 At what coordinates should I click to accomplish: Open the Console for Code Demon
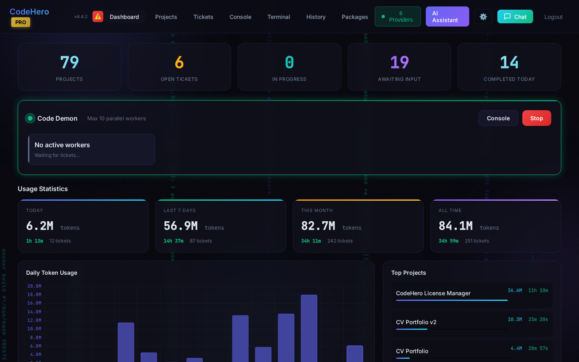(x=498, y=118)
